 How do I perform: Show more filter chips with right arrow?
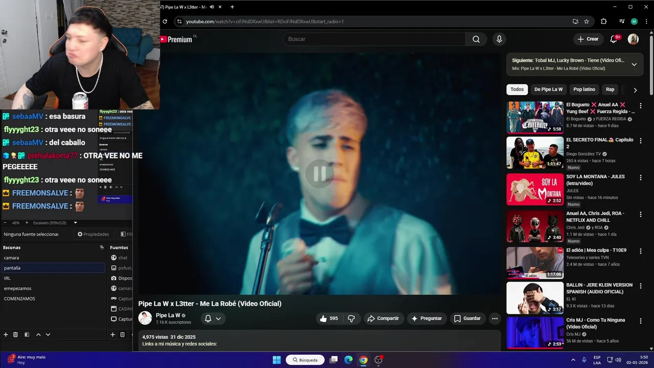635,90
